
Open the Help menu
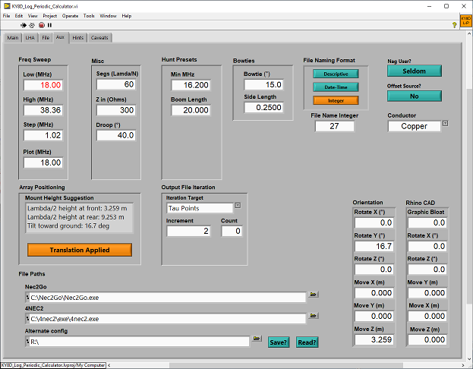[127, 16]
